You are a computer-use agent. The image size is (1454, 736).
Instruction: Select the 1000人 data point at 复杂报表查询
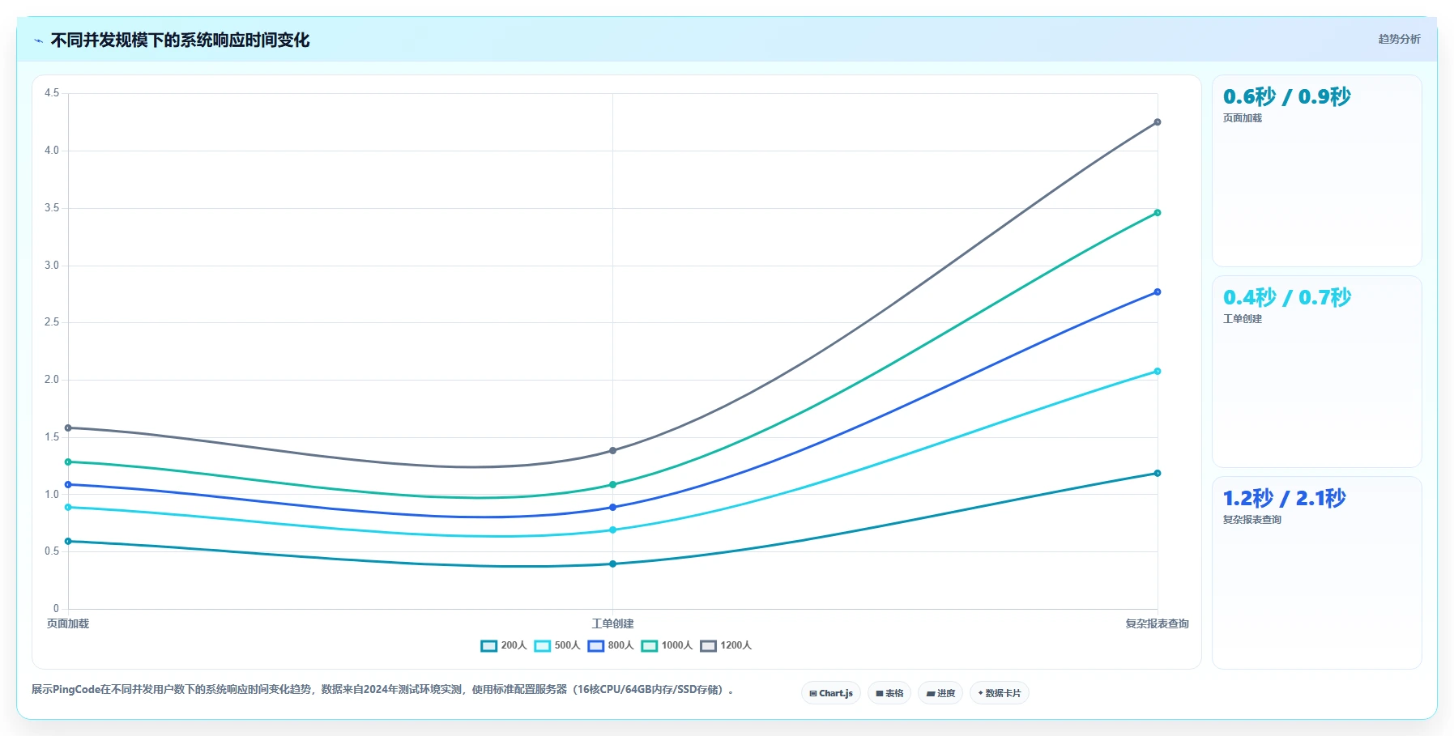(1157, 213)
